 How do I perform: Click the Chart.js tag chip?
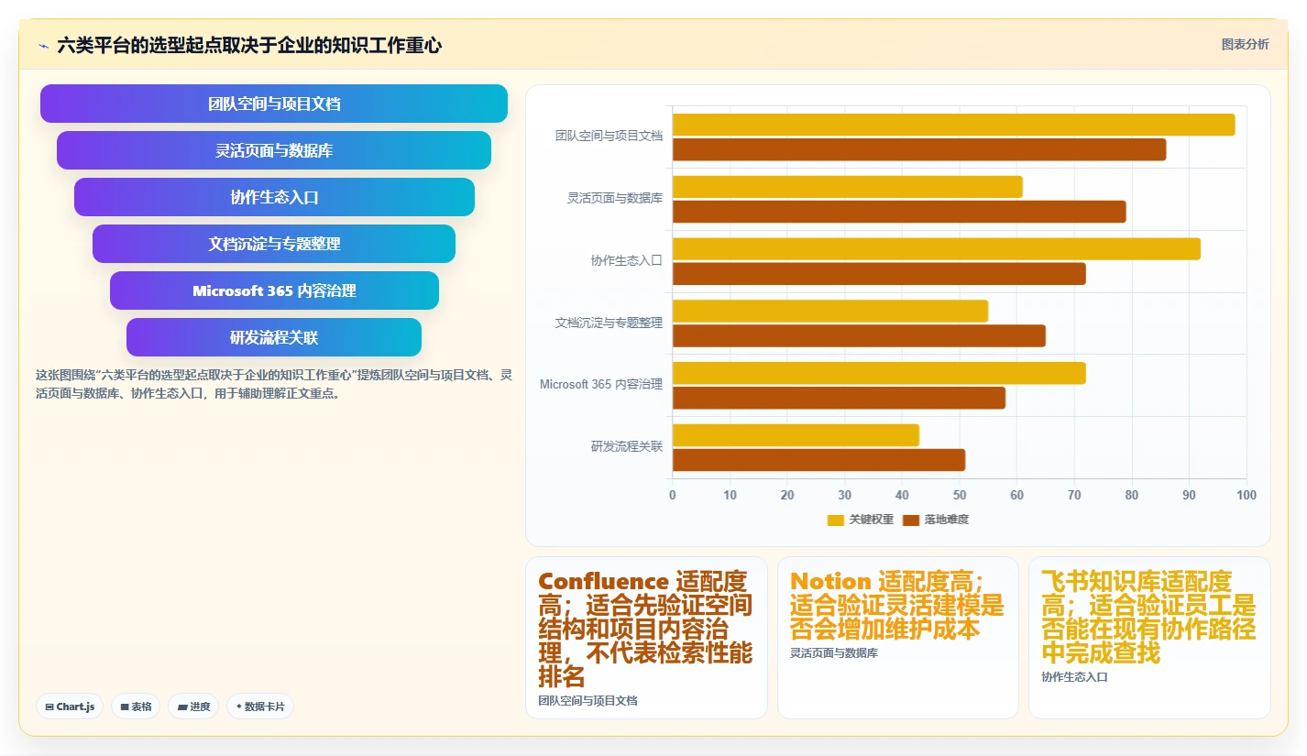pos(71,707)
